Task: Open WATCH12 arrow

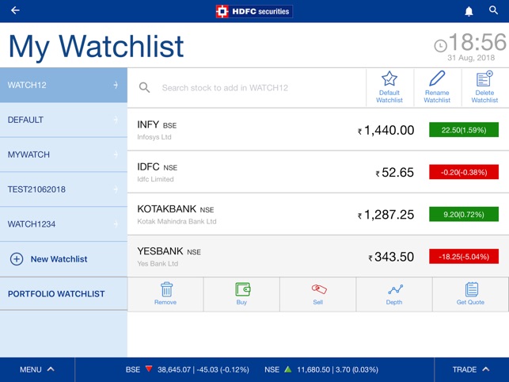Action: coord(116,85)
